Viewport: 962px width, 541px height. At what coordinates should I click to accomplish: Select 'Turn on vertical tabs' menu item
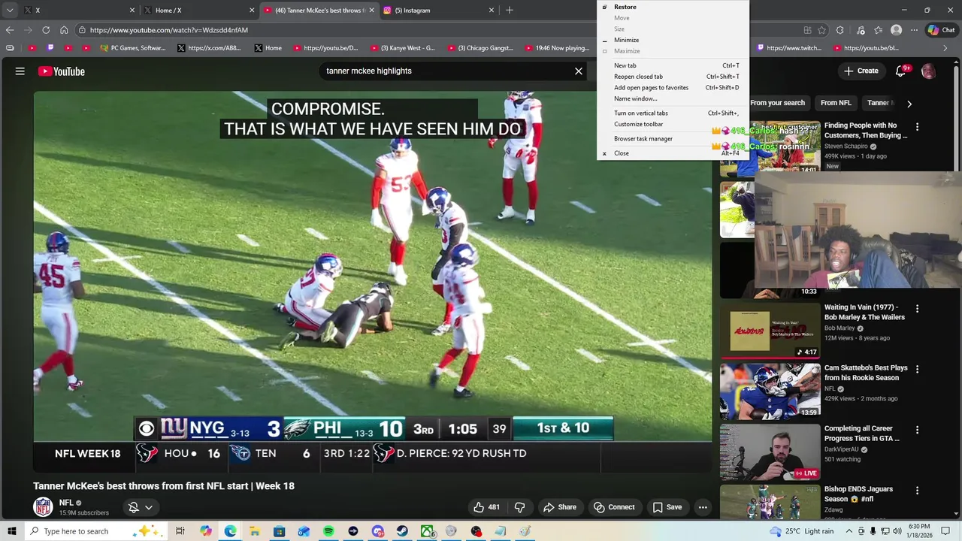673,113
